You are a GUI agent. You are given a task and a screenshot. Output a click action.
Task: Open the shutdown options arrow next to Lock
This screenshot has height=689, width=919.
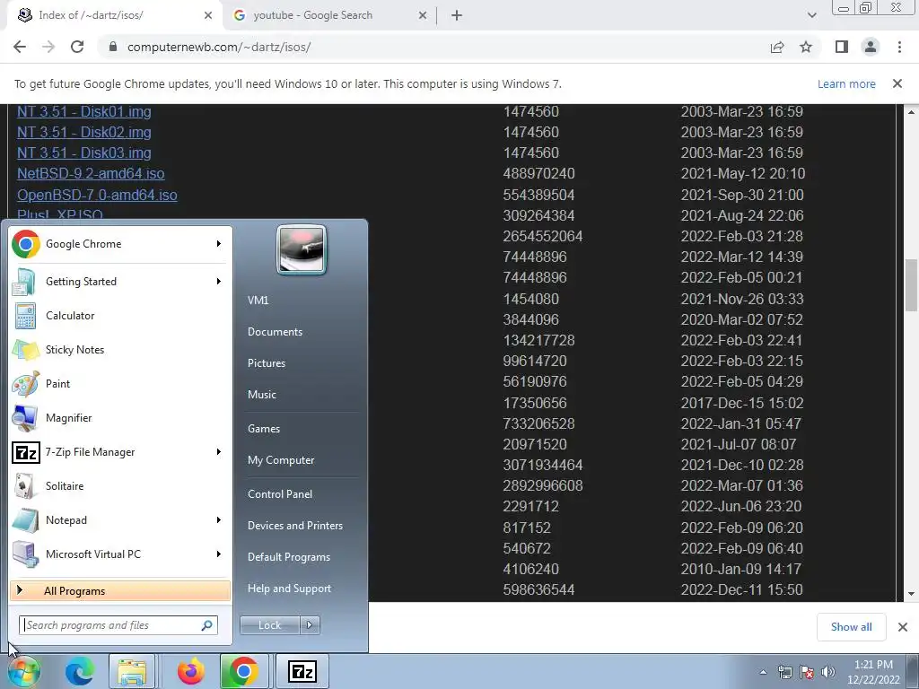[310, 625]
